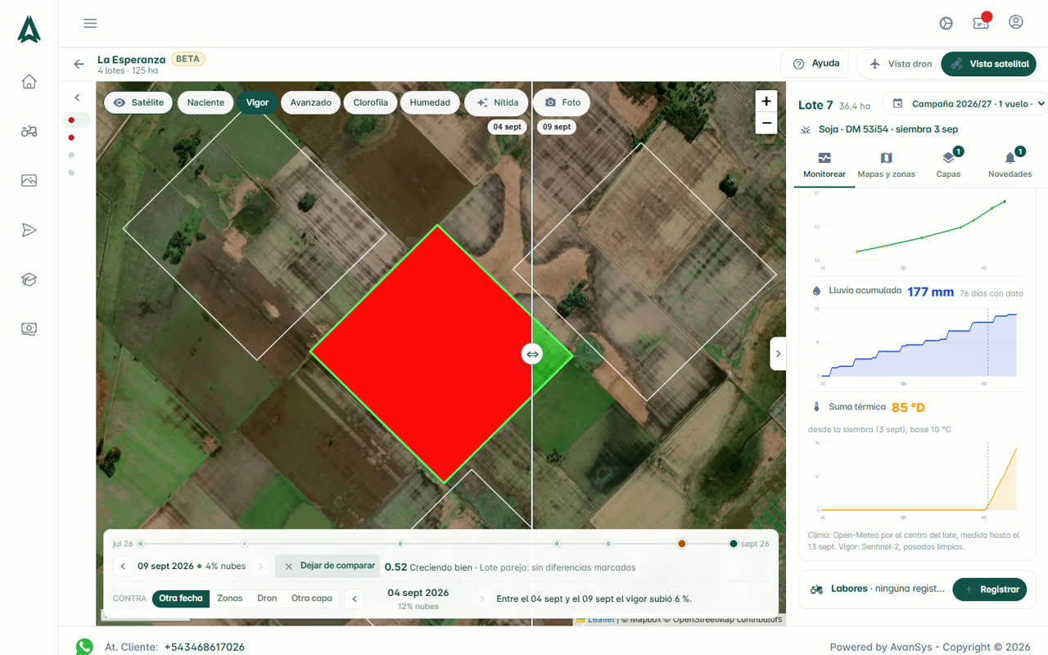Select the orange timeline date marker
Image resolution: width=1048 pixels, height=655 pixels.
pos(681,544)
